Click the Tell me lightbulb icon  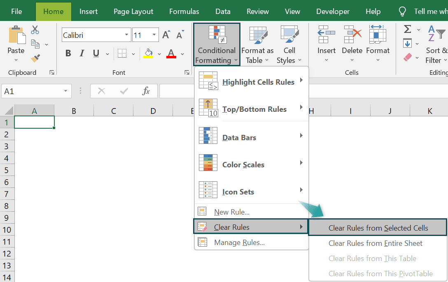pos(402,12)
